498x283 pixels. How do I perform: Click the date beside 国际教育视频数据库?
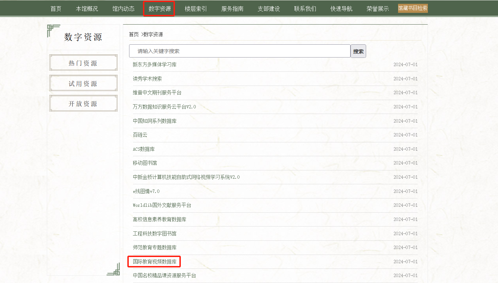[x=405, y=262]
